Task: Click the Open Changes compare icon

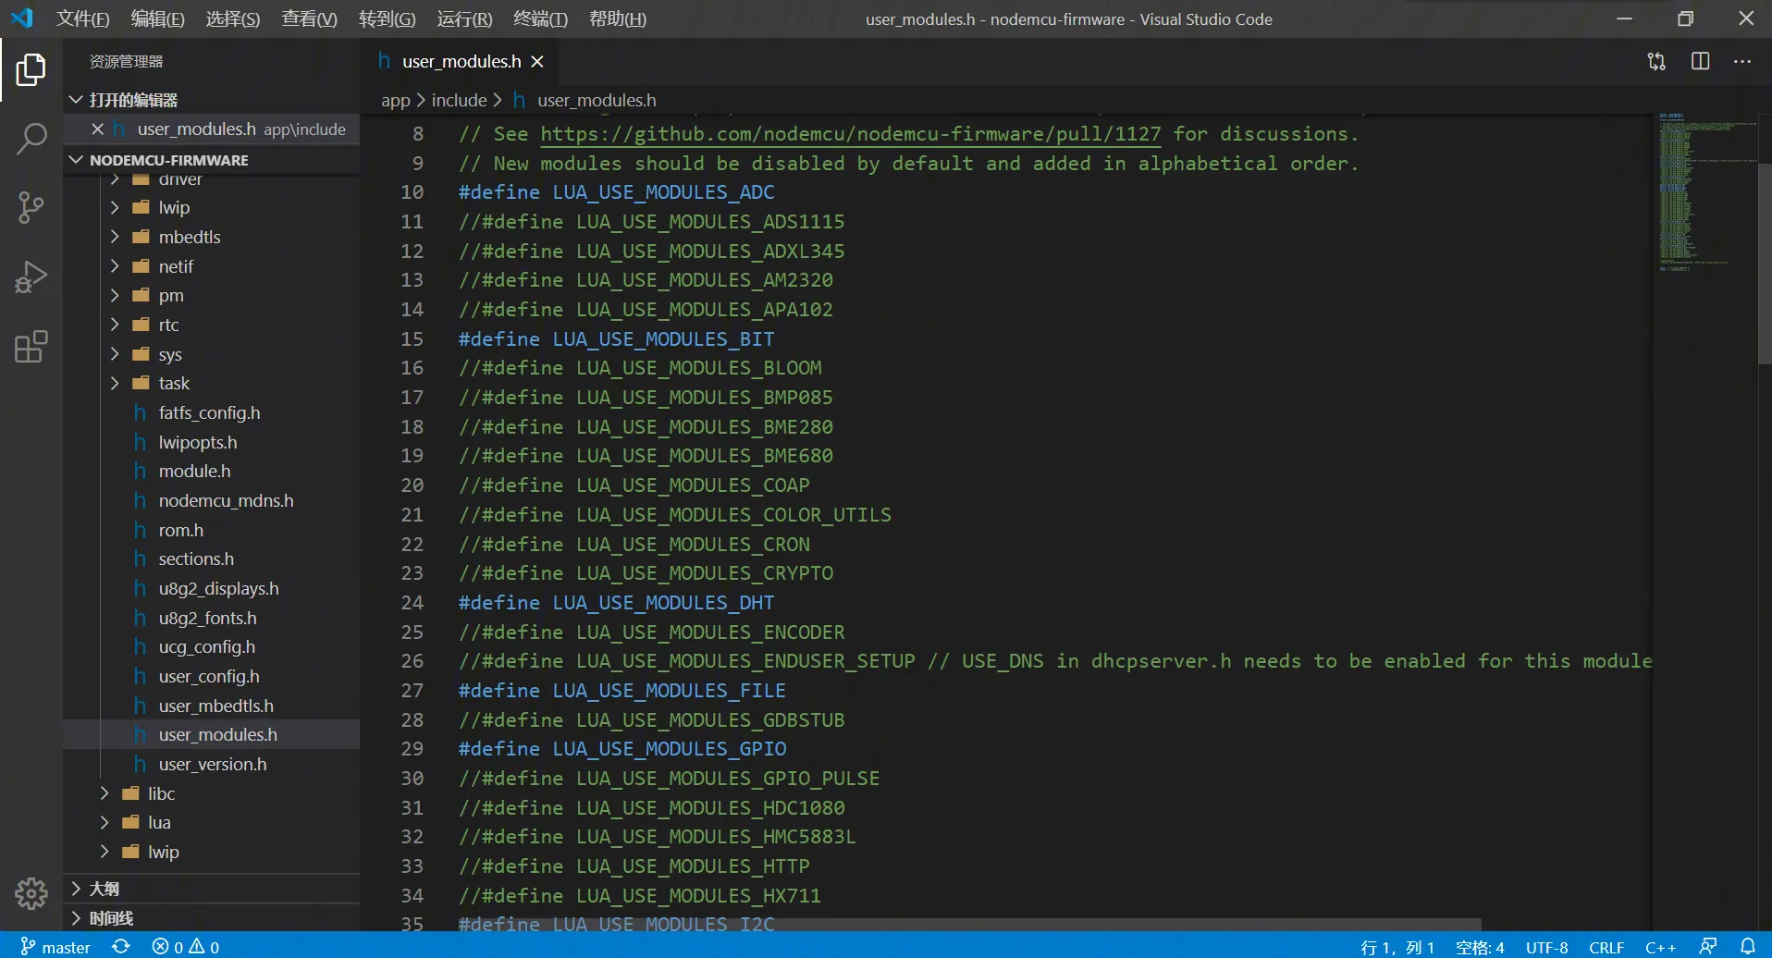Action: pyautogui.click(x=1656, y=62)
